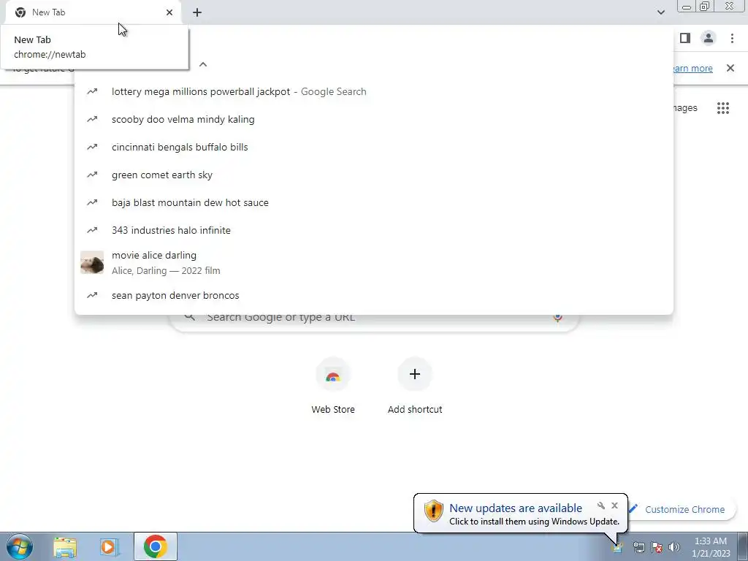Click the Alice, Darling film thumbnail

coord(92,262)
